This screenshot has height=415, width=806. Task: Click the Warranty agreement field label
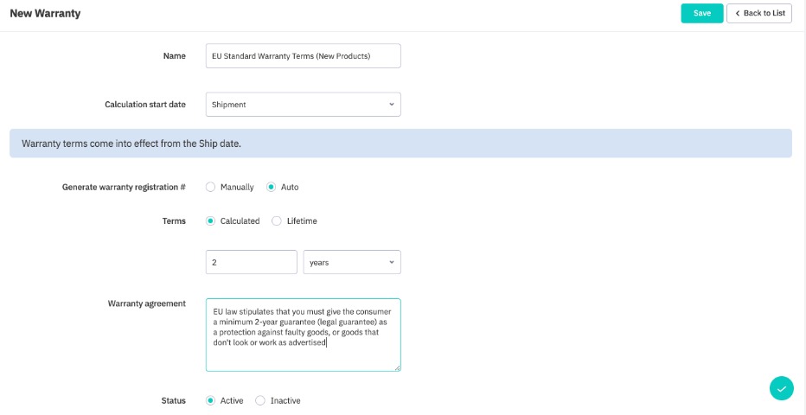146,303
